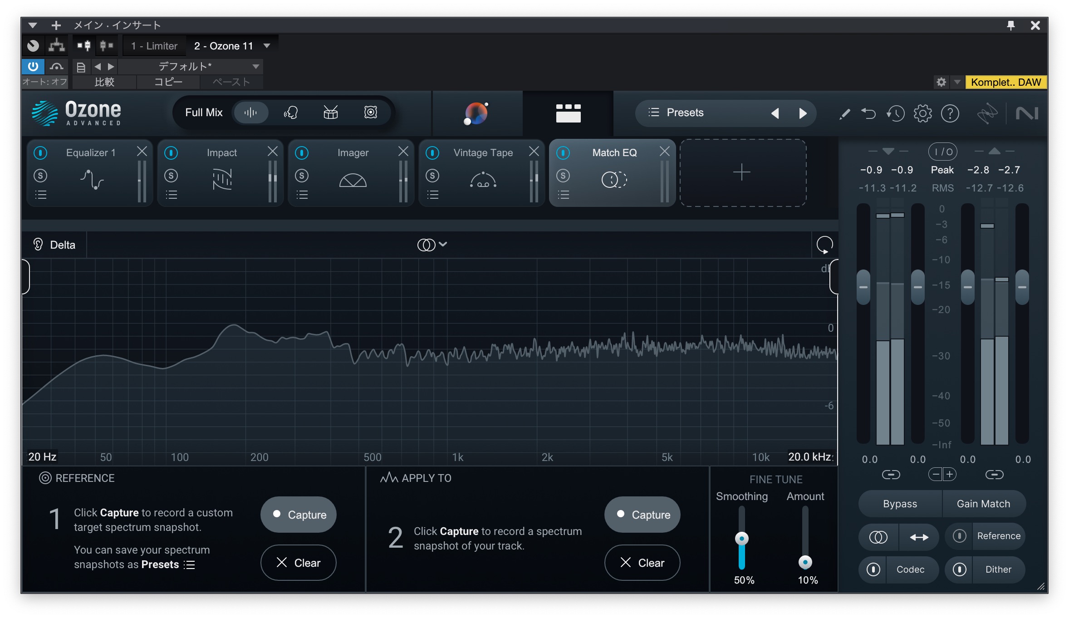The width and height of the screenshot is (1069, 618).
Task: Open the undo history clock icon
Action: 895,113
